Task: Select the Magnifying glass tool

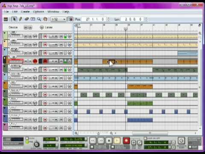Action: tap(39, 19)
